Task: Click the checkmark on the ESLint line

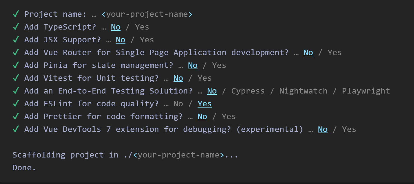Action: point(16,104)
